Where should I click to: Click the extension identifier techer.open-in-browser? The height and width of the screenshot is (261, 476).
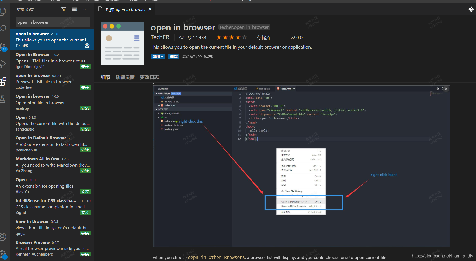coord(244,27)
